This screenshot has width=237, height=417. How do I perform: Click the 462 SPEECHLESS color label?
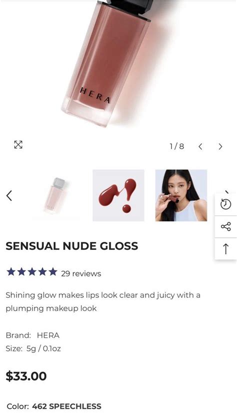point(66,406)
